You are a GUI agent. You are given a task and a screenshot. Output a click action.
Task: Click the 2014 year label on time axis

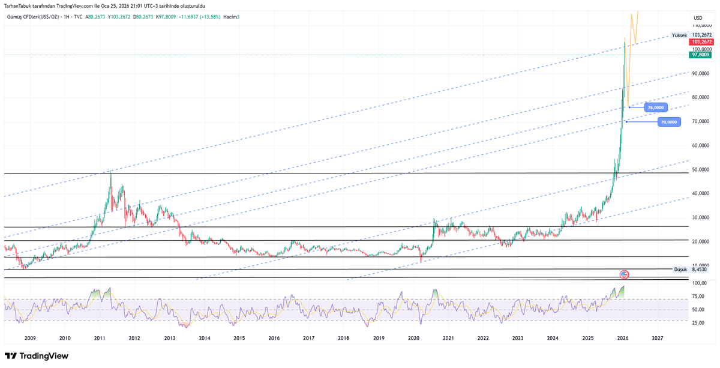205,338
